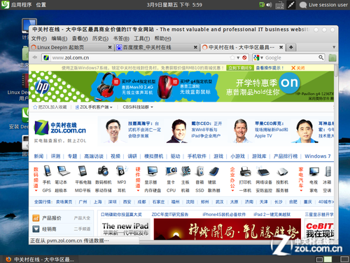
Task: Click the 手机 phone category icon
Action: pos(48,171)
